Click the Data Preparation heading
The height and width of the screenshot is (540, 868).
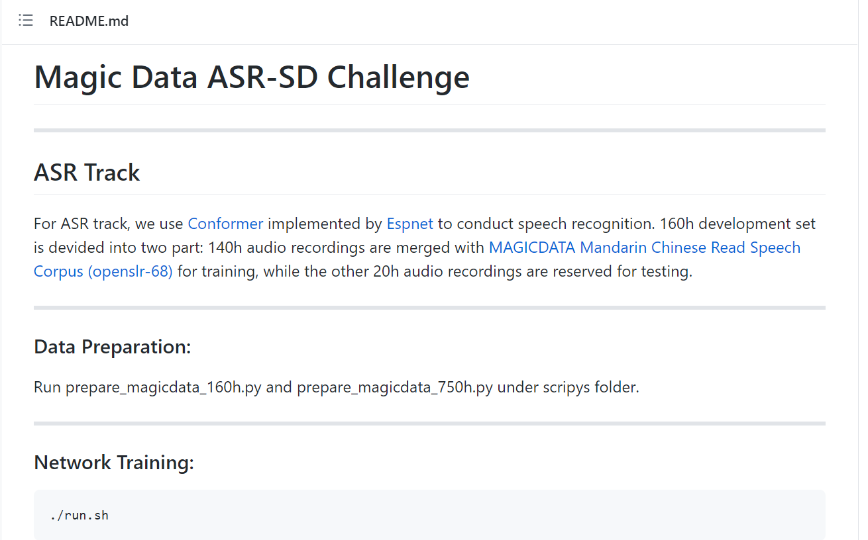[x=112, y=347]
